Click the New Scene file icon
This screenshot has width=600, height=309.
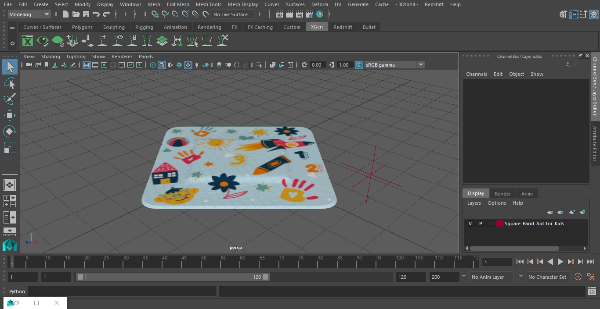66,14
